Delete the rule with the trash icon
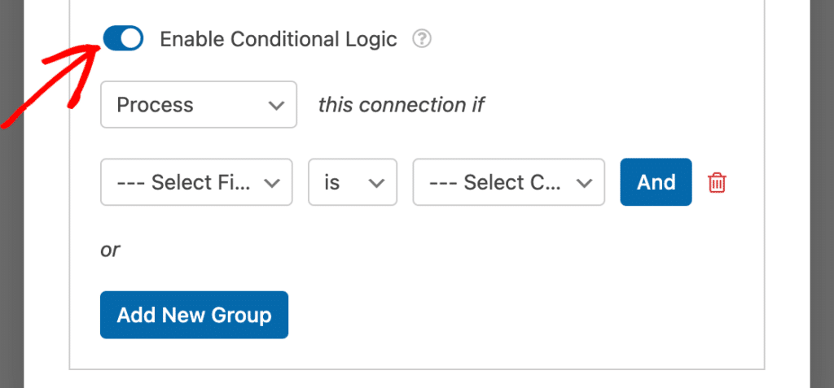Screen dimensions: 834x388 click(x=717, y=182)
